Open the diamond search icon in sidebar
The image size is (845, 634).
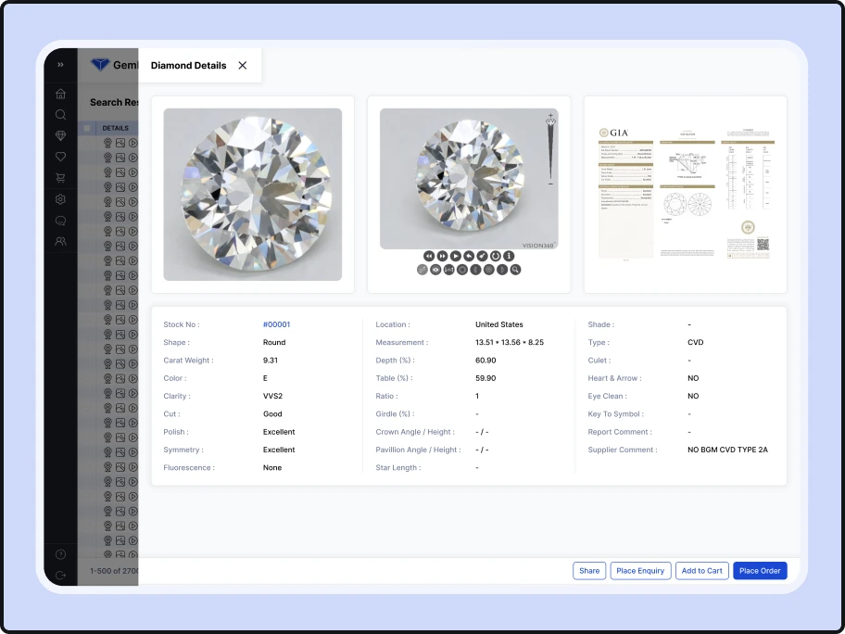60,135
